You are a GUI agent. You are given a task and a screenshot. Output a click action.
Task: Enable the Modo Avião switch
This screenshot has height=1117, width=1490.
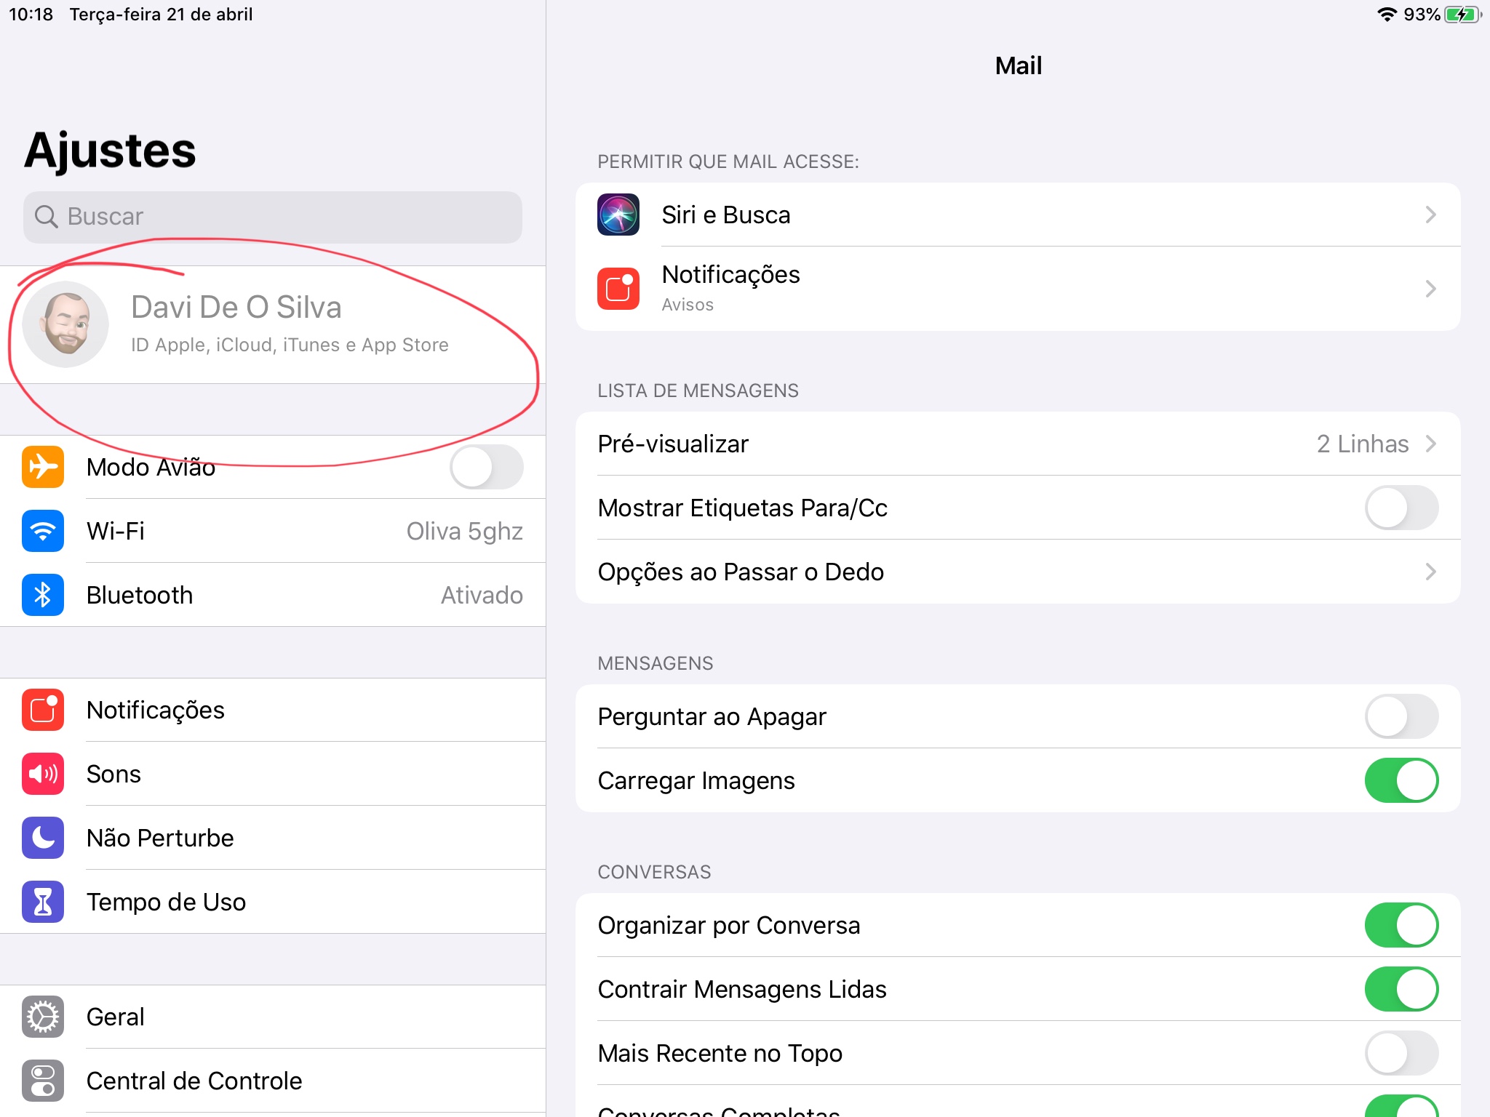coord(486,467)
